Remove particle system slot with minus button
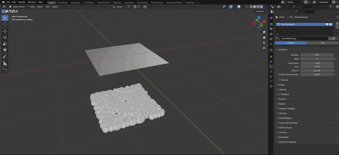The image size is (339, 155). (x=337, y=27)
